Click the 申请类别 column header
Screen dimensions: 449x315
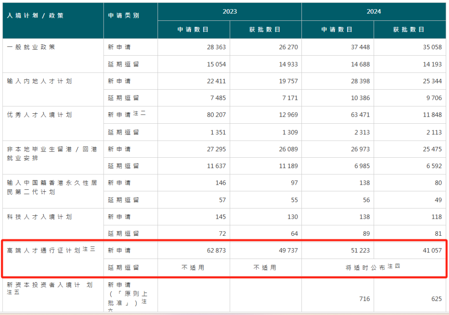[x=124, y=16]
